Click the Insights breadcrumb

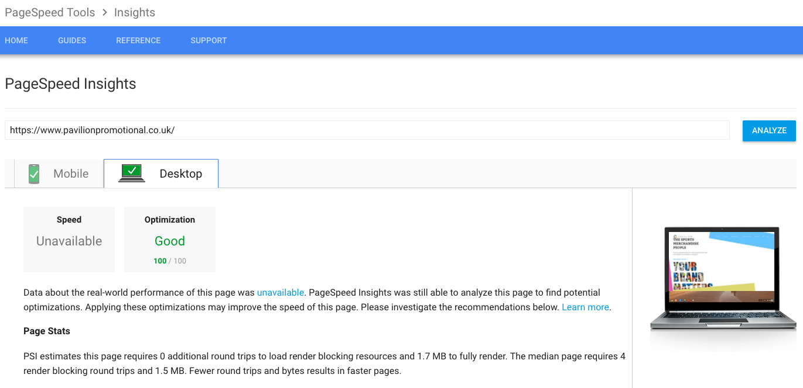[135, 12]
